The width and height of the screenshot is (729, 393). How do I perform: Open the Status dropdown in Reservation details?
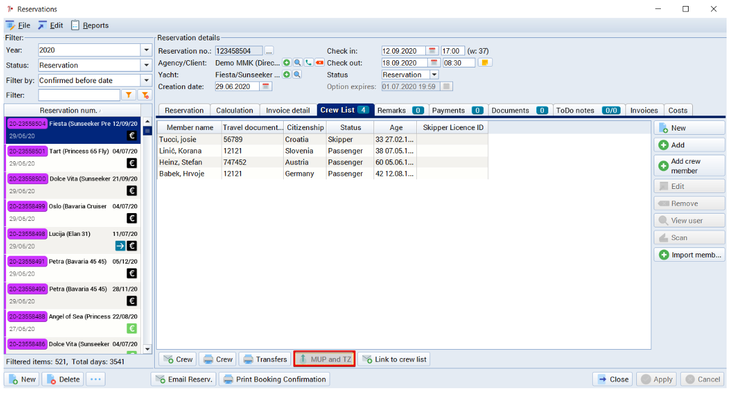click(x=435, y=75)
